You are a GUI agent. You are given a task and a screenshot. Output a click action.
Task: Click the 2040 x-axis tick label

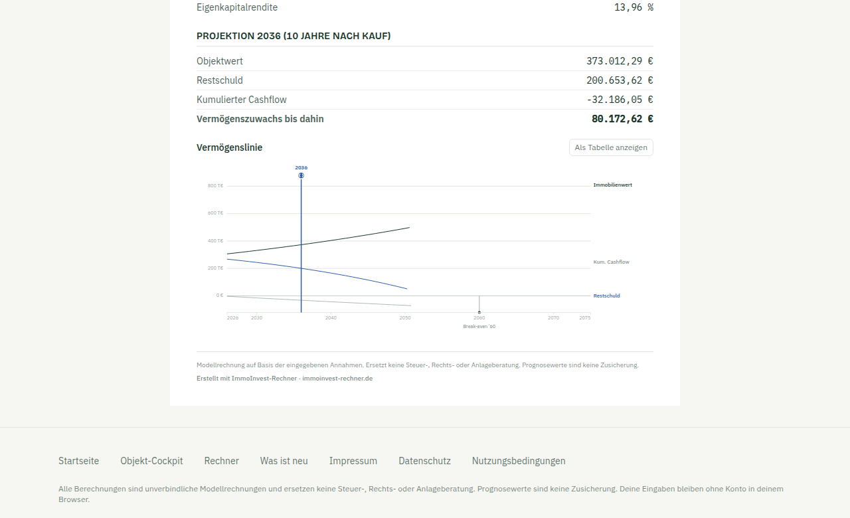coord(331,318)
